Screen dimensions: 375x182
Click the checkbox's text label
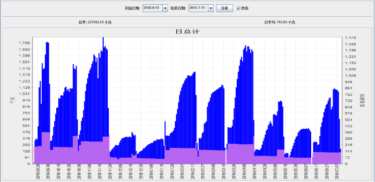point(245,8)
